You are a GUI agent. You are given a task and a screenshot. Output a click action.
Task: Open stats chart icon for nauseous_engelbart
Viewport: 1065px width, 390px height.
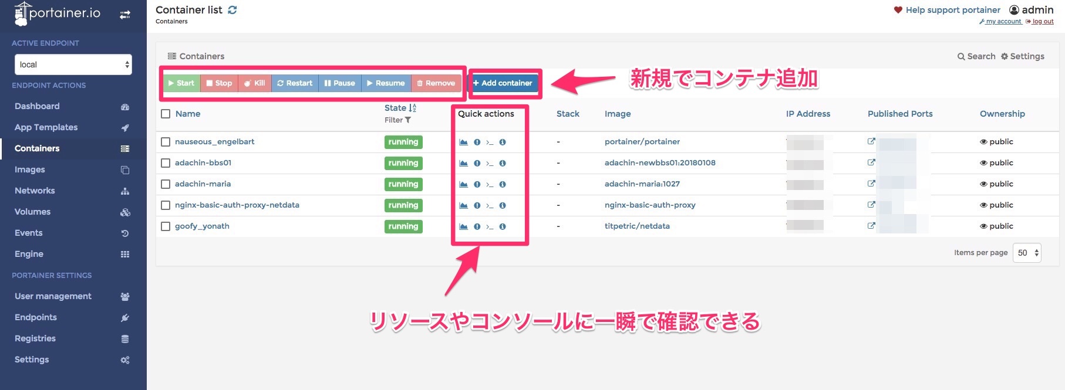pyautogui.click(x=463, y=142)
